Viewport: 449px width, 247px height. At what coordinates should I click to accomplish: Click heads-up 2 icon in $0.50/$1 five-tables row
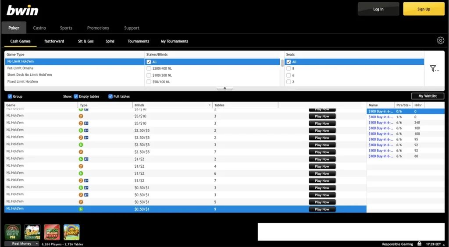(81, 202)
